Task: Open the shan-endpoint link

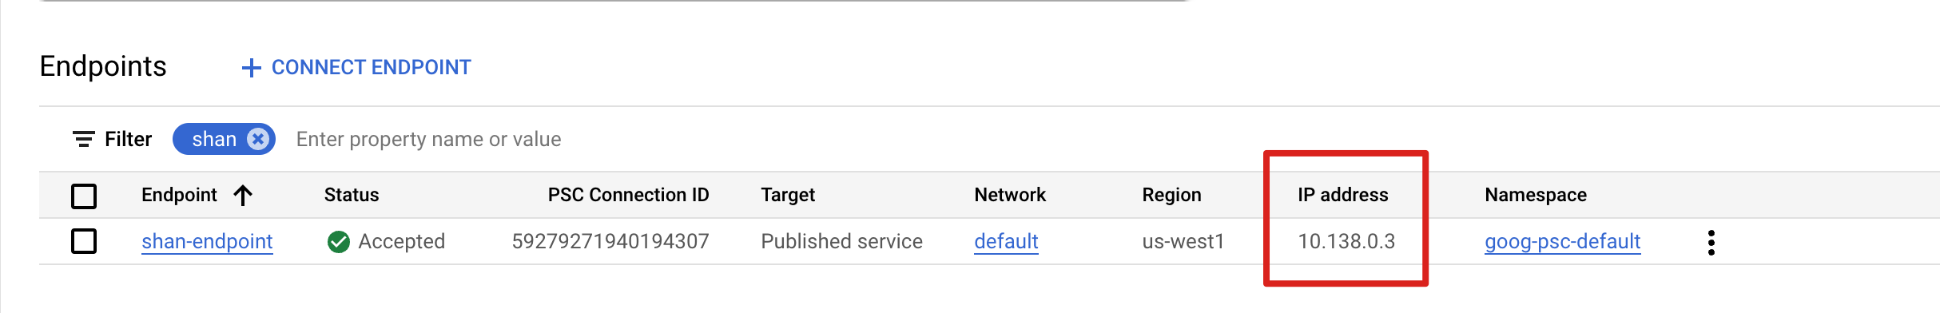Action: click(207, 241)
